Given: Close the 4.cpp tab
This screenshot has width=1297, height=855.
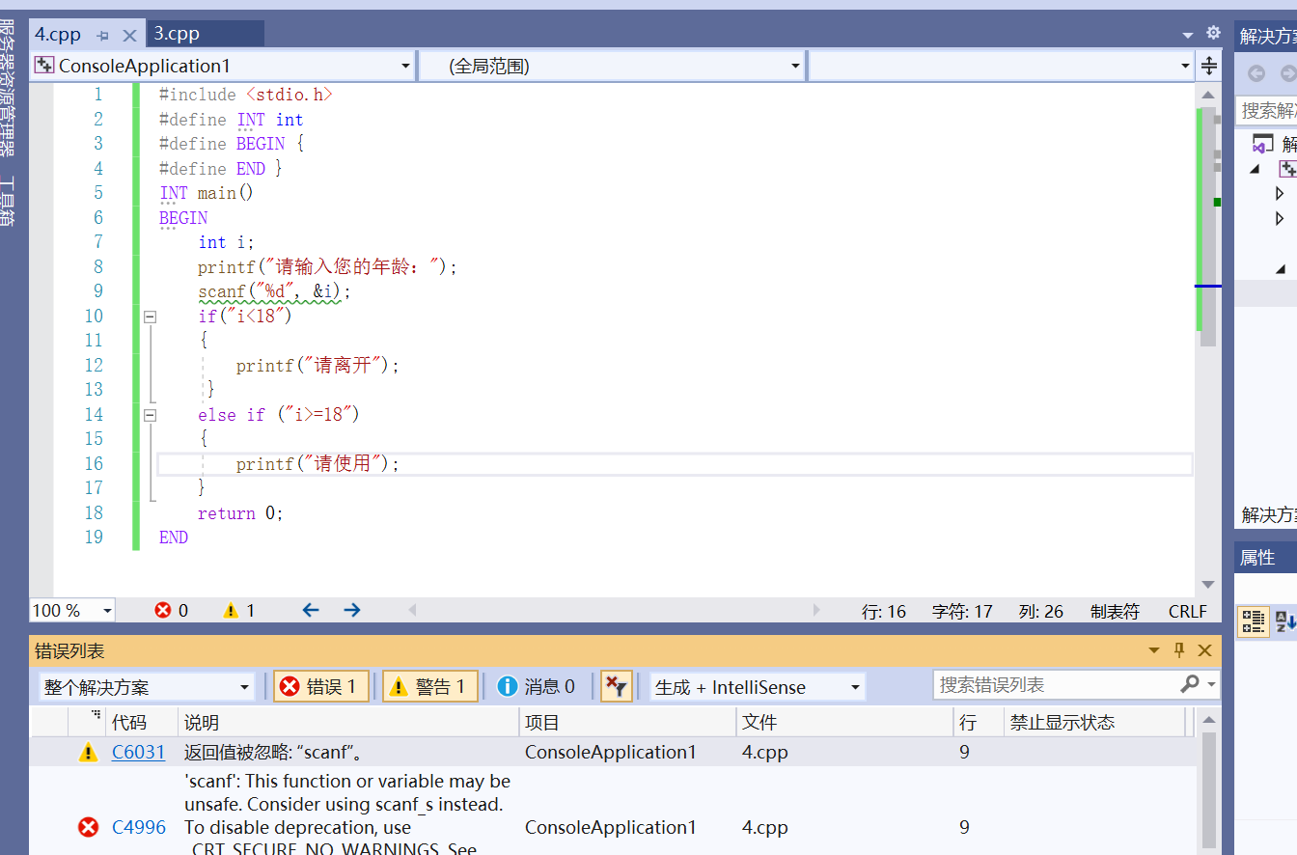Looking at the screenshot, I should [x=129, y=36].
